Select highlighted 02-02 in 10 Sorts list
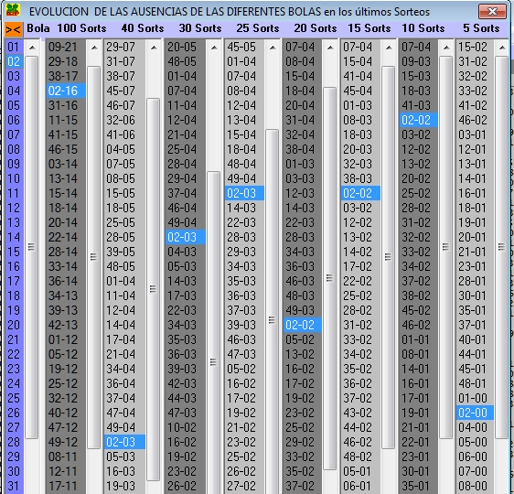This screenshot has width=514, height=494. click(418, 120)
